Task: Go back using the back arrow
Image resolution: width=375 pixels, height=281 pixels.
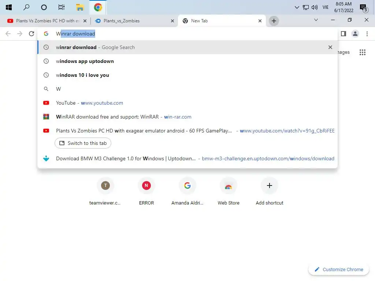Action: [8, 34]
